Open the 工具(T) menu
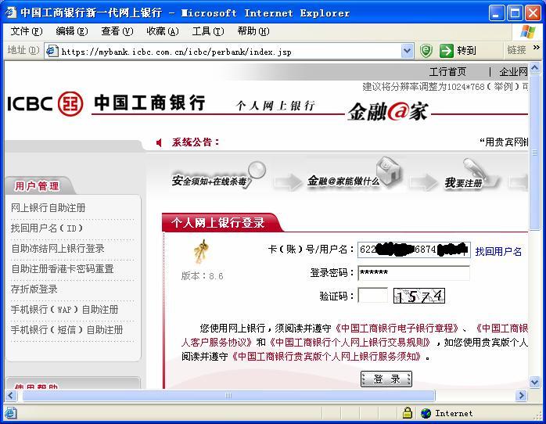The image size is (546, 424). [208, 31]
